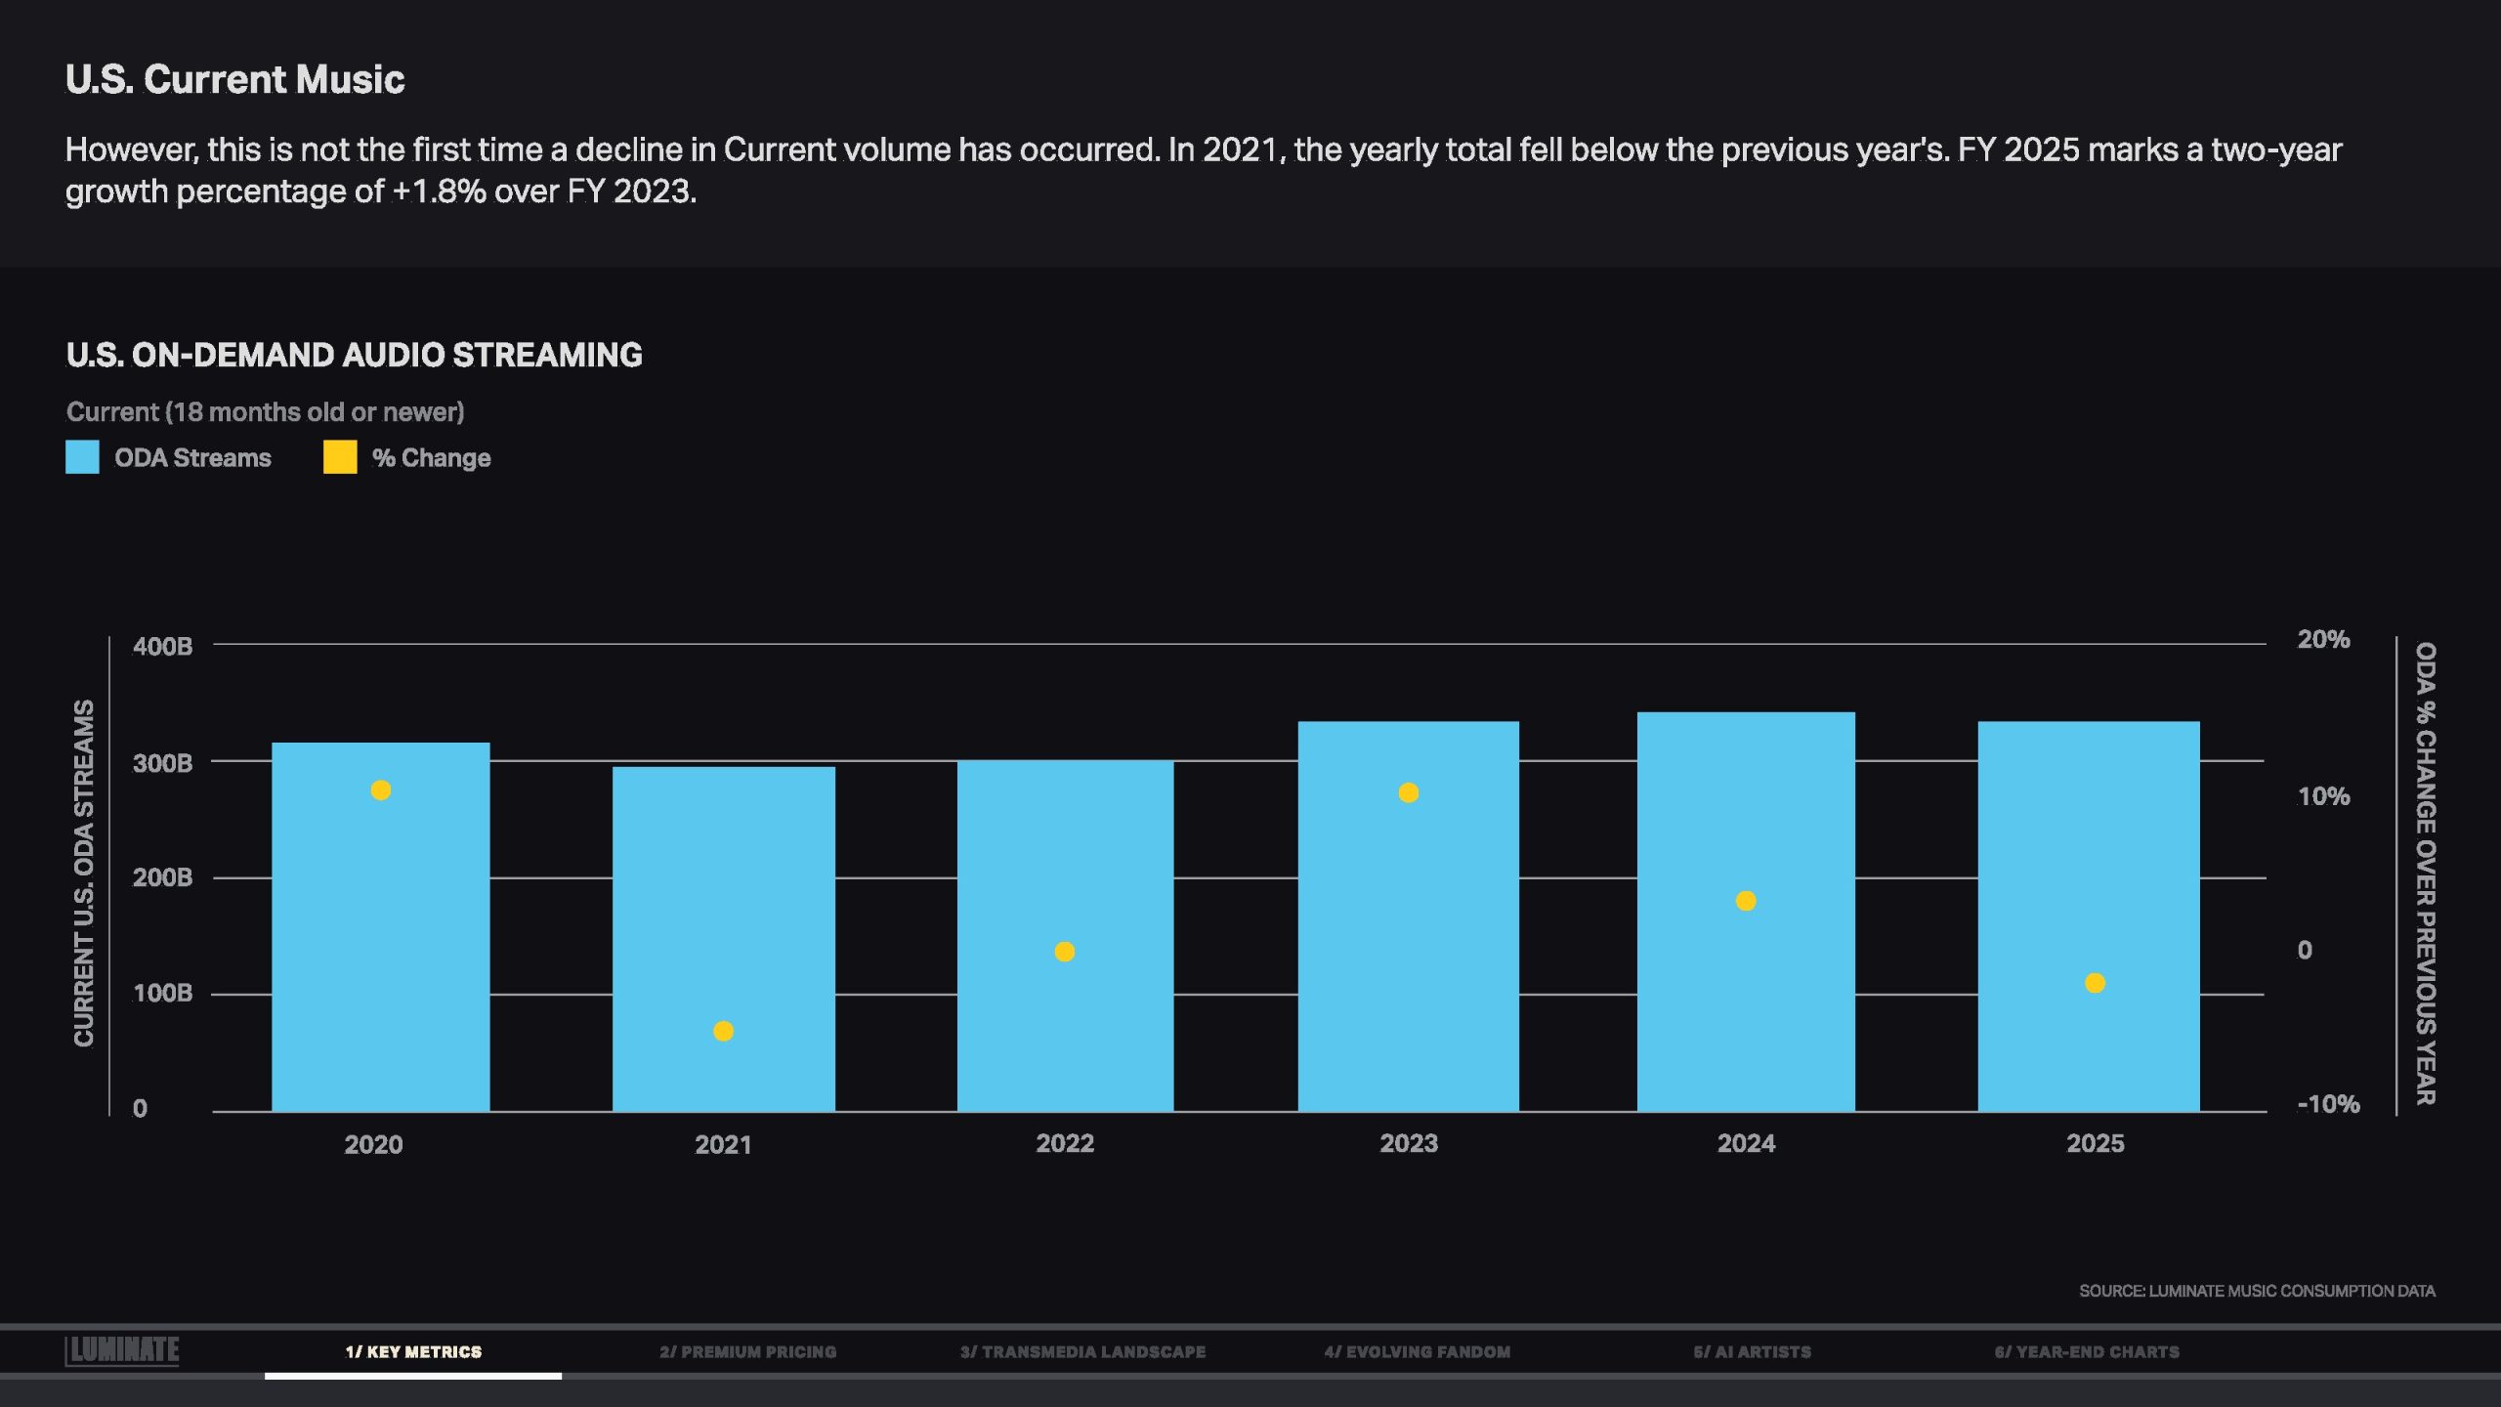The width and height of the screenshot is (2501, 1407).
Task: Select the 2025 yellow data point
Action: tap(2095, 983)
